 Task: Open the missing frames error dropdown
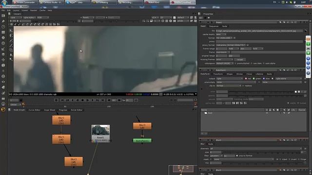coord(224,59)
